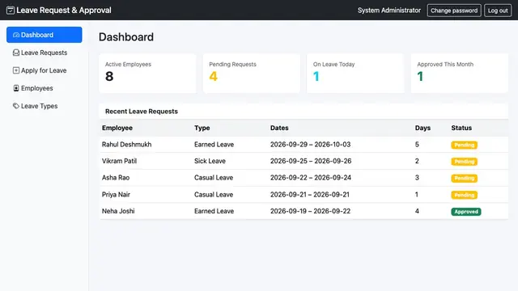The image size is (518, 291).
Task: Click dates 2026-09-19 – 2026-09-22
Action: (x=311, y=211)
